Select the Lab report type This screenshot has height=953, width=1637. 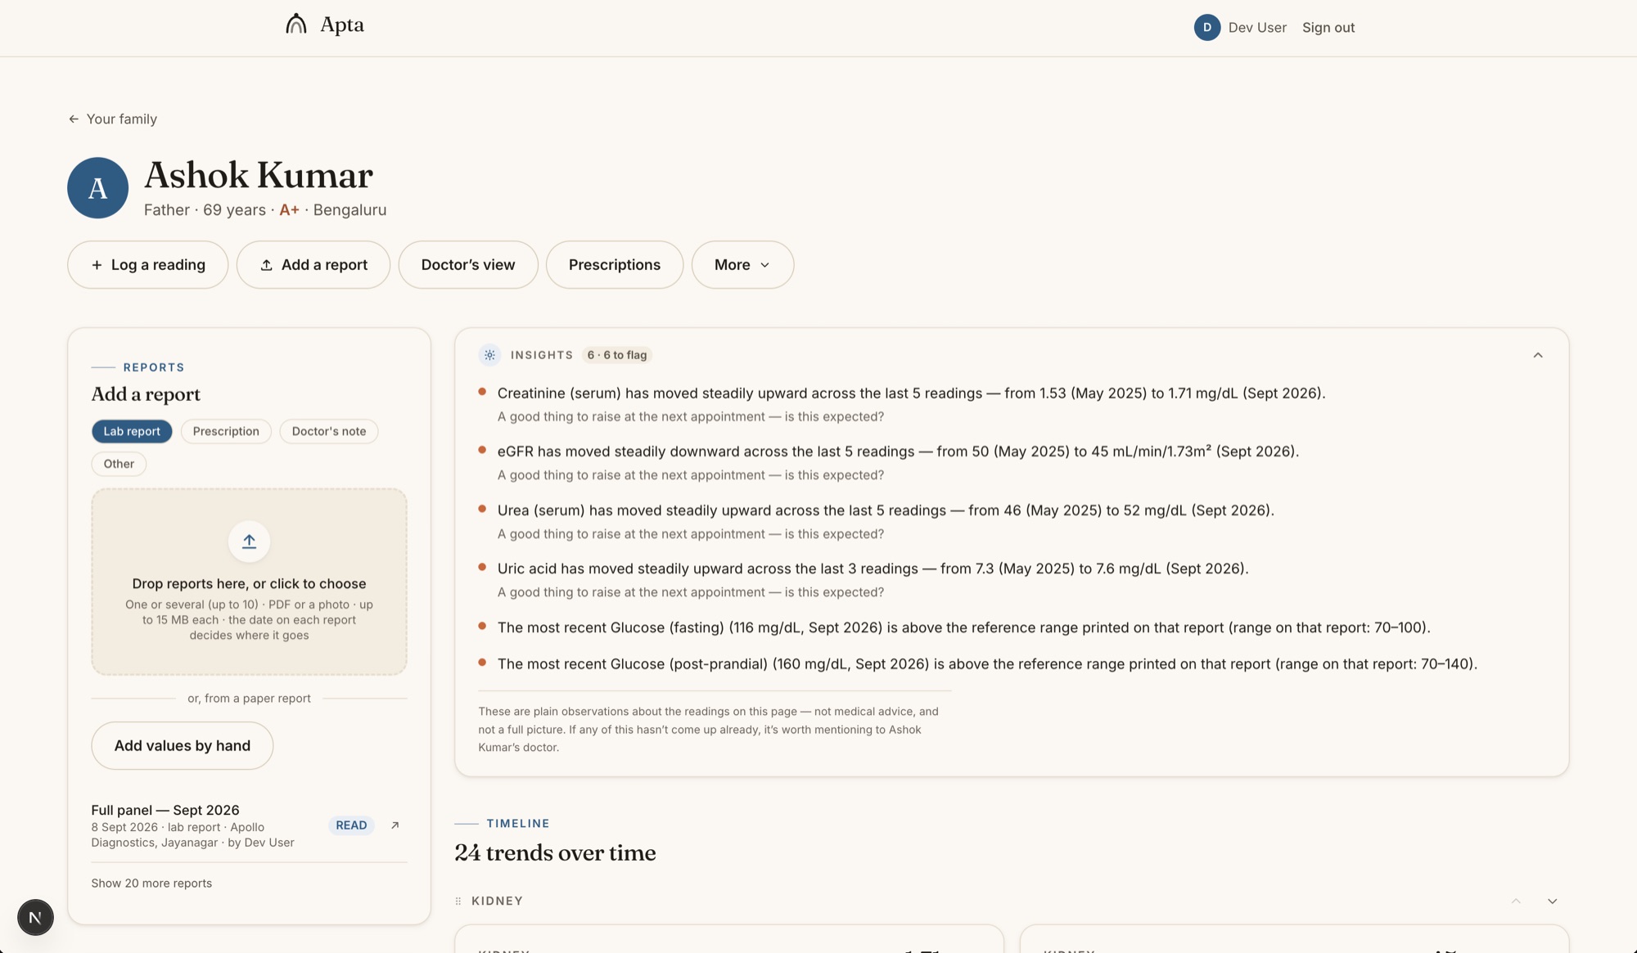coord(132,431)
